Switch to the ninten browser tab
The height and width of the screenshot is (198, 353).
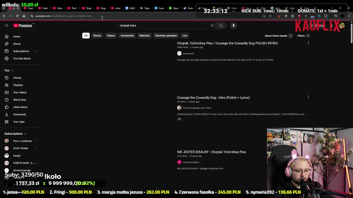tap(116, 8)
